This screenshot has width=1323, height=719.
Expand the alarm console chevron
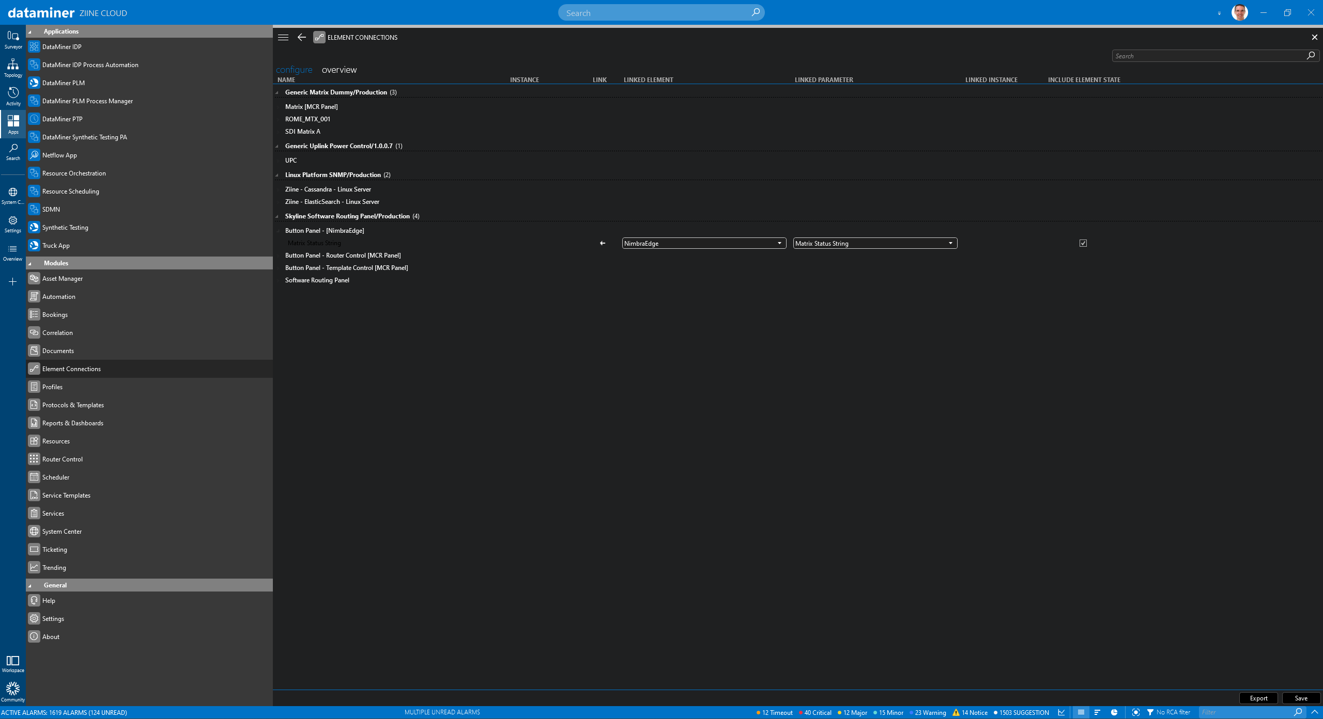(x=1315, y=712)
